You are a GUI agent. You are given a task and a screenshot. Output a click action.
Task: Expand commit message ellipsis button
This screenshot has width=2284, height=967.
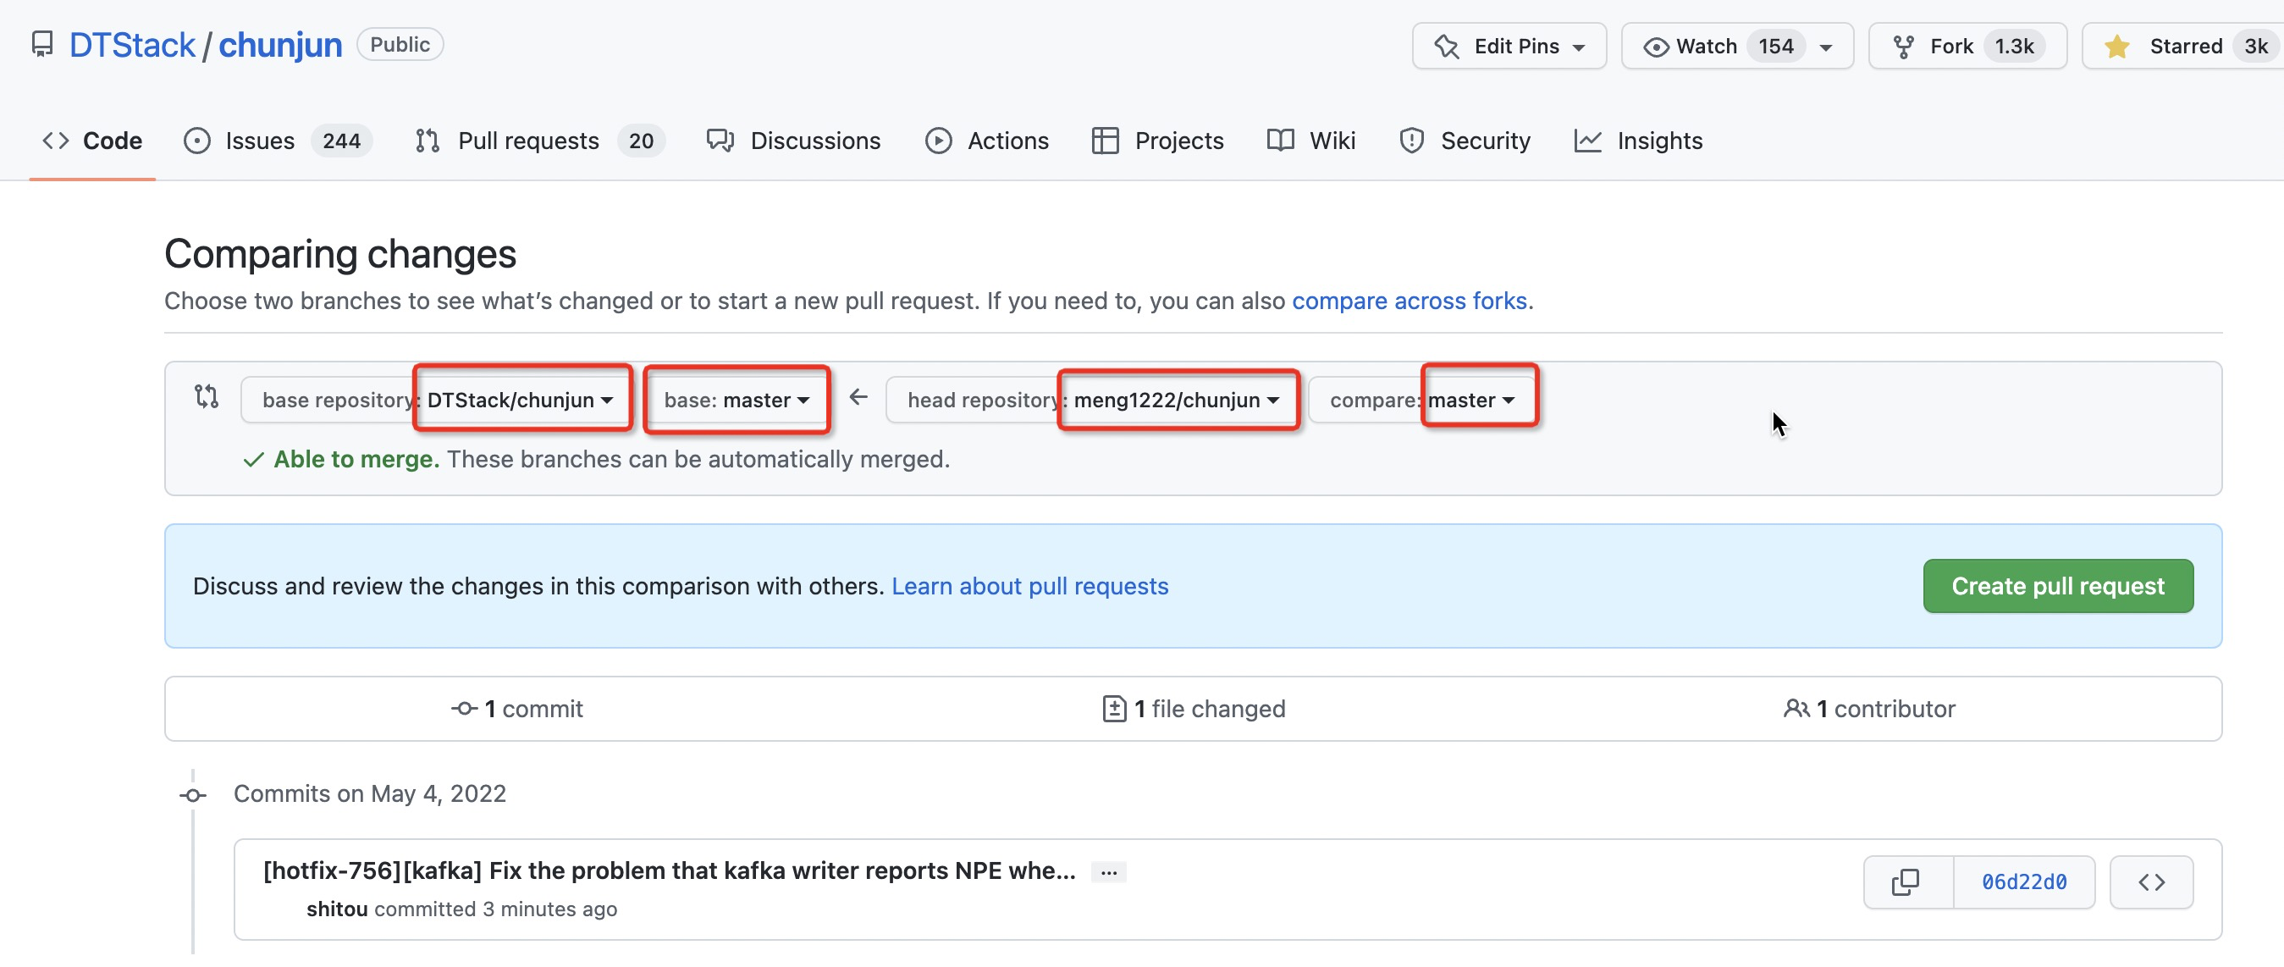[x=1108, y=872]
